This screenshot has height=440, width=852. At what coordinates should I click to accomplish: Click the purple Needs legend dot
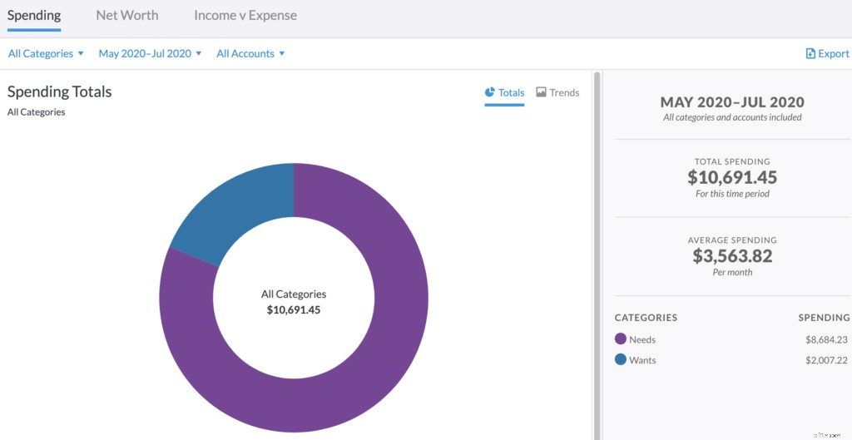620,339
